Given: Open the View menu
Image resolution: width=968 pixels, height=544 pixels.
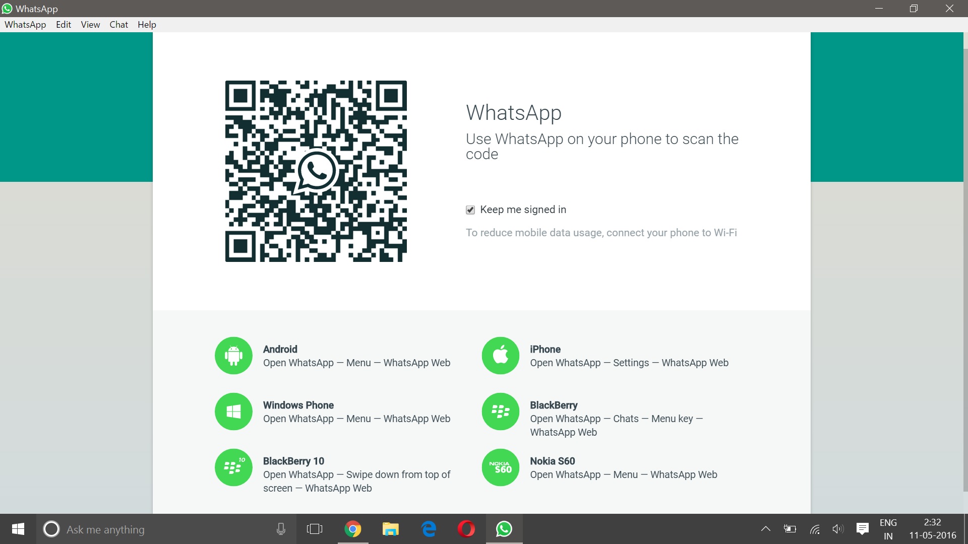Looking at the screenshot, I should coord(90,25).
